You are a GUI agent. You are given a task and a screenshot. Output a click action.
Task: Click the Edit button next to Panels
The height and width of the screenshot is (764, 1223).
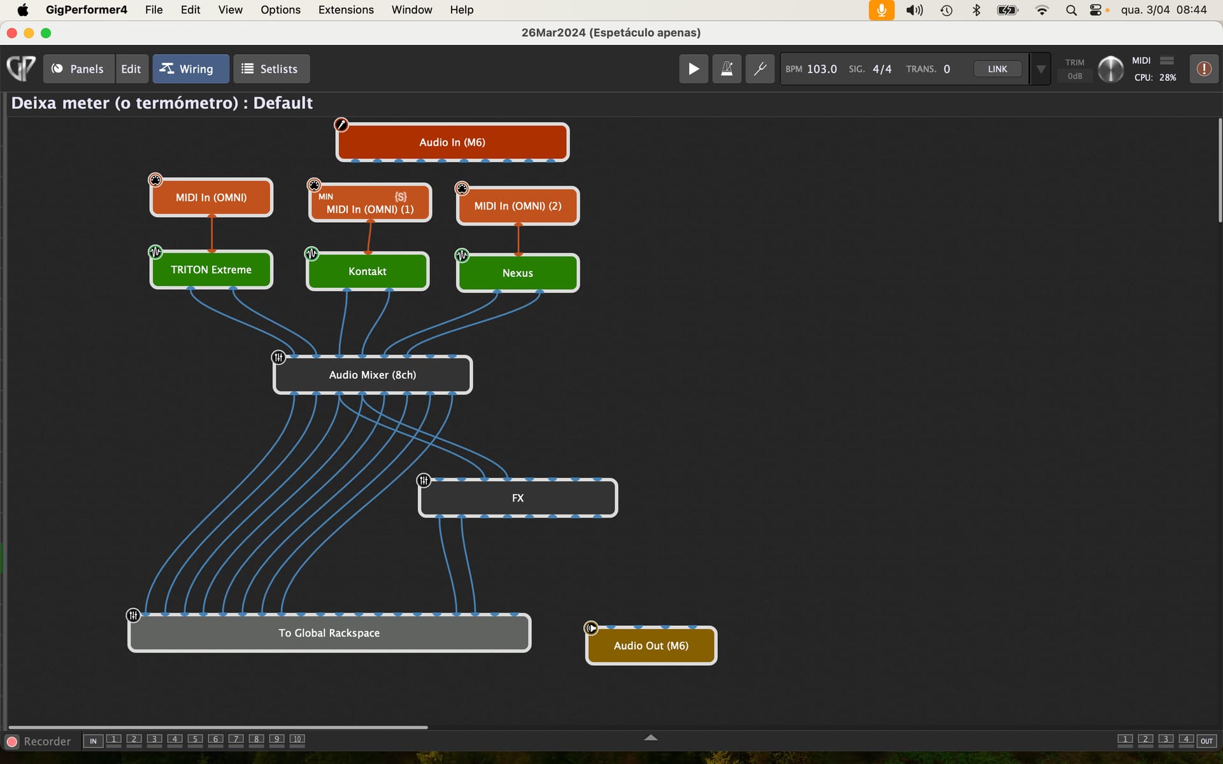tap(131, 69)
